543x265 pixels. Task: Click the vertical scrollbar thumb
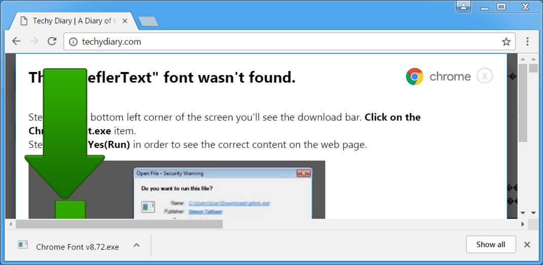click(523, 103)
